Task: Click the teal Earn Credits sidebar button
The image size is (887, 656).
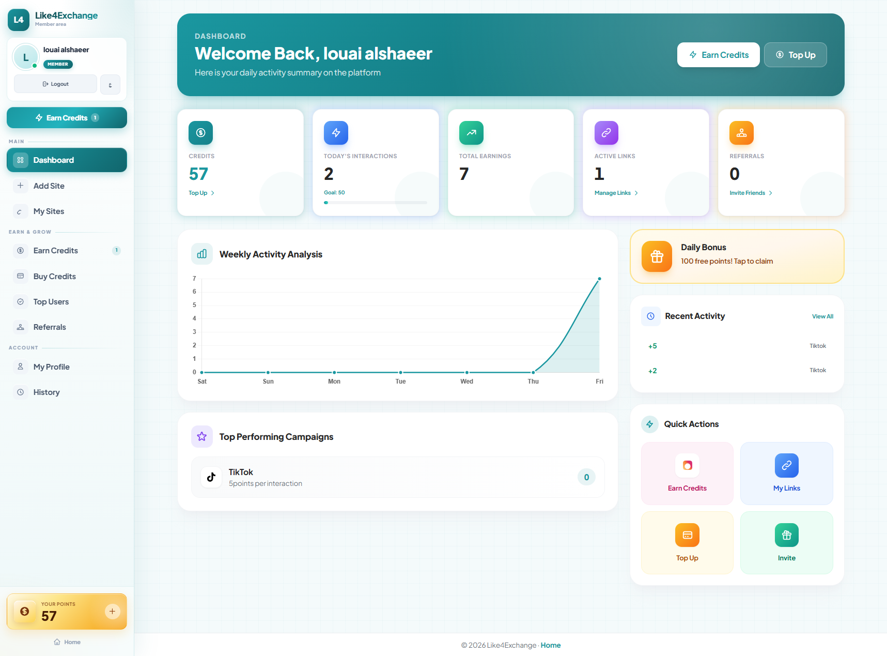Action: (x=67, y=118)
